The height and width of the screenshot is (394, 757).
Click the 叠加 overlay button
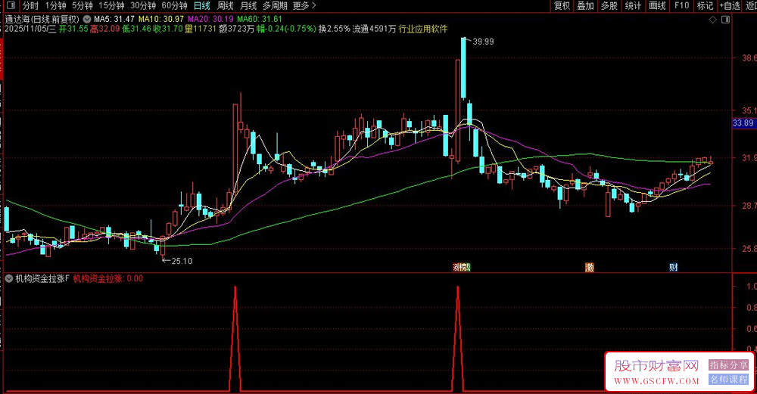[586, 6]
